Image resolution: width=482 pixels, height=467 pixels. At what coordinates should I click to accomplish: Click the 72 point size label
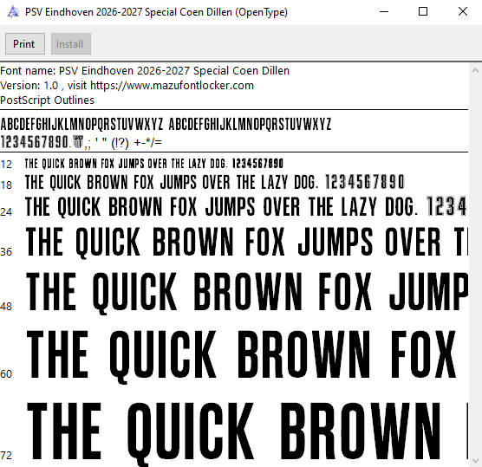pyautogui.click(x=6, y=455)
